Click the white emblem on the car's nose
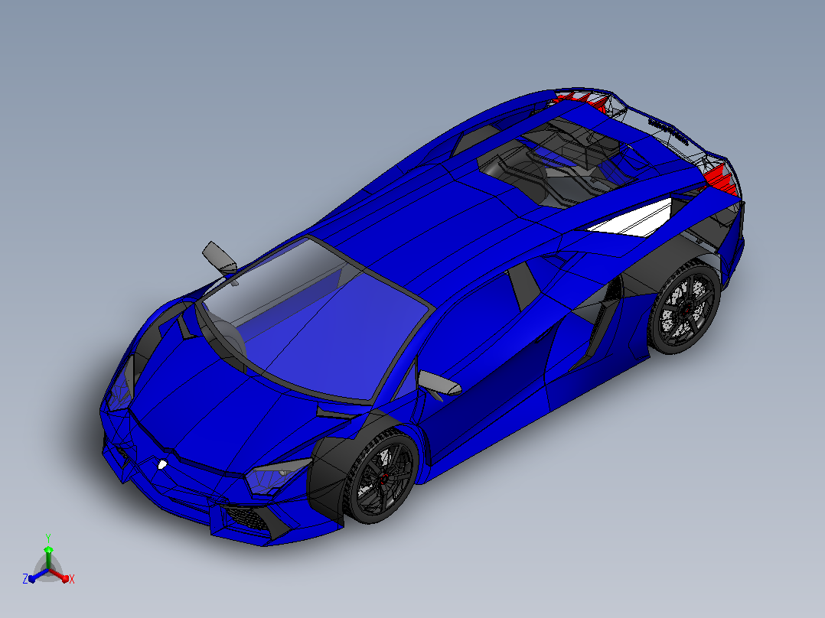 [x=162, y=464]
